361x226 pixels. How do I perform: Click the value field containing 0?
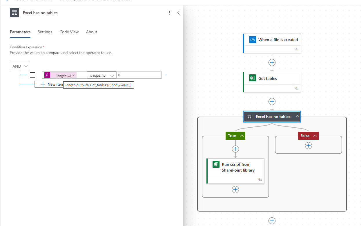[x=139, y=75]
